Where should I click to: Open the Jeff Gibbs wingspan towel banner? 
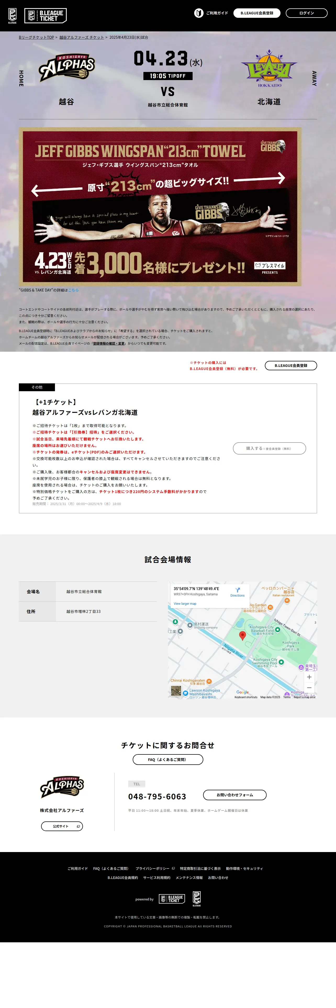pyautogui.click(x=160, y=207)
